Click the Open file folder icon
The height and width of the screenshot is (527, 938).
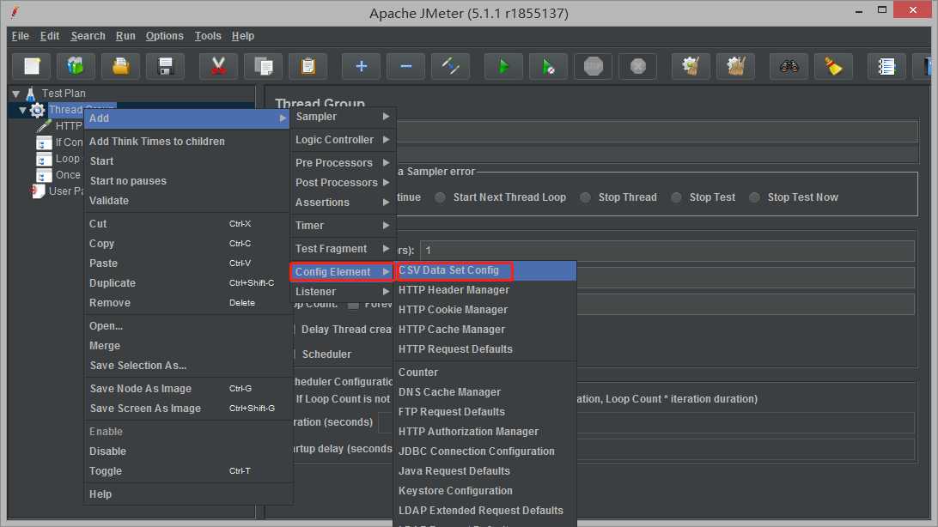coord(121,66)
